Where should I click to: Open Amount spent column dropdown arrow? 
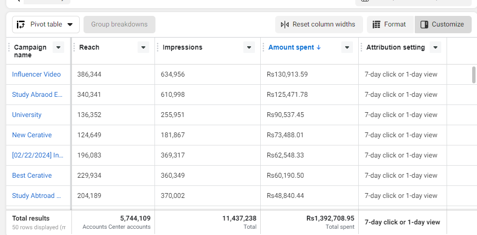click(x=347, y=47)
